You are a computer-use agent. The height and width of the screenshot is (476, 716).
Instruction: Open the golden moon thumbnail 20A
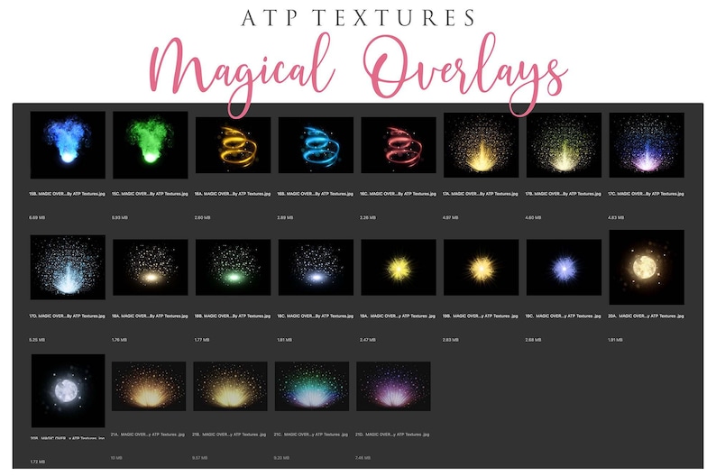[647, 268]
